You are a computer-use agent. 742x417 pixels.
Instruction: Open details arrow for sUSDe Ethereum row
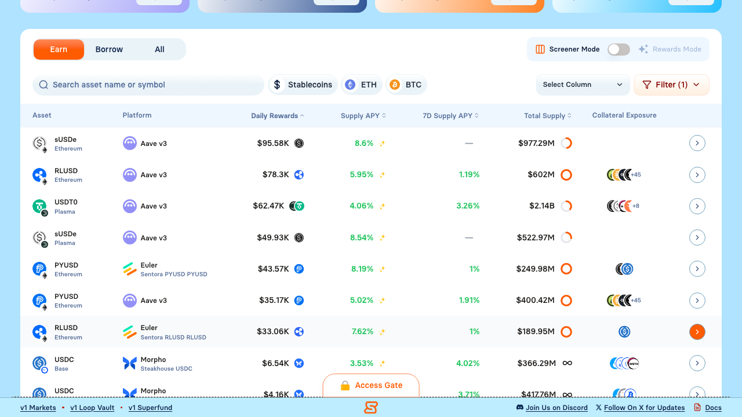point(697,143)
